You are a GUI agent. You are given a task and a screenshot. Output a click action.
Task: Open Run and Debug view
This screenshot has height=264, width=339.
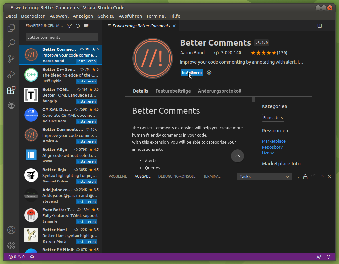pos(11,74)
